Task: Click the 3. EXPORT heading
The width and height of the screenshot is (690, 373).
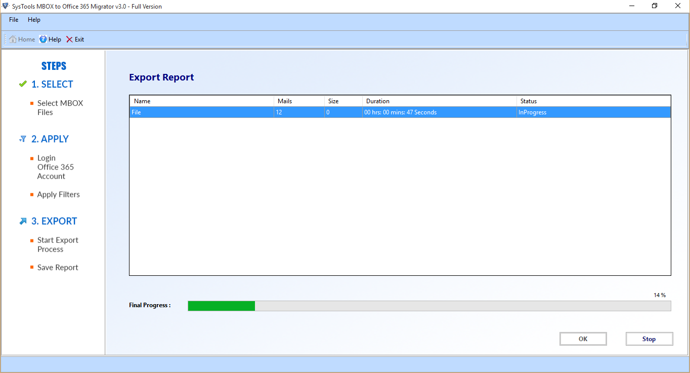Action: coord(54,221)
